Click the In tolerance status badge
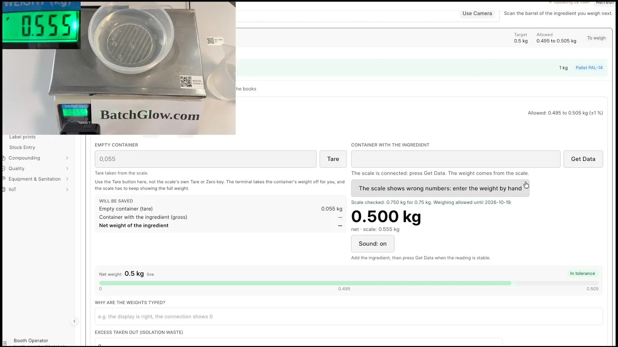Viewport: 618px width, 347px height. pos(582,274)
